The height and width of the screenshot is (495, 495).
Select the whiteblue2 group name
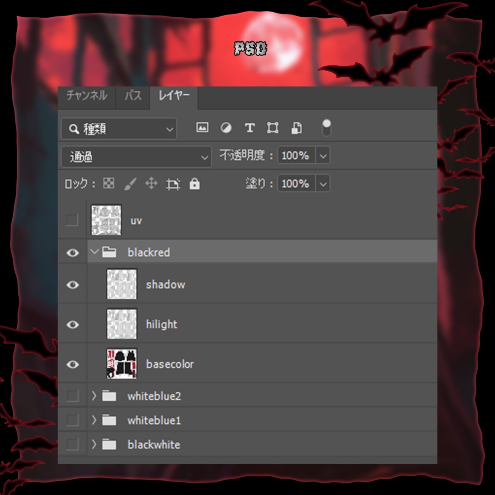pos(154,396)
